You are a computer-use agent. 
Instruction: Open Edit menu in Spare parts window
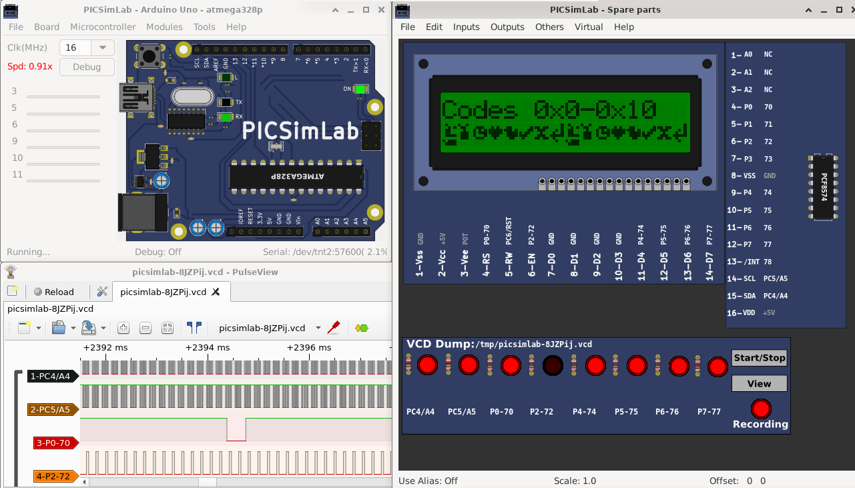pos(434,27)
